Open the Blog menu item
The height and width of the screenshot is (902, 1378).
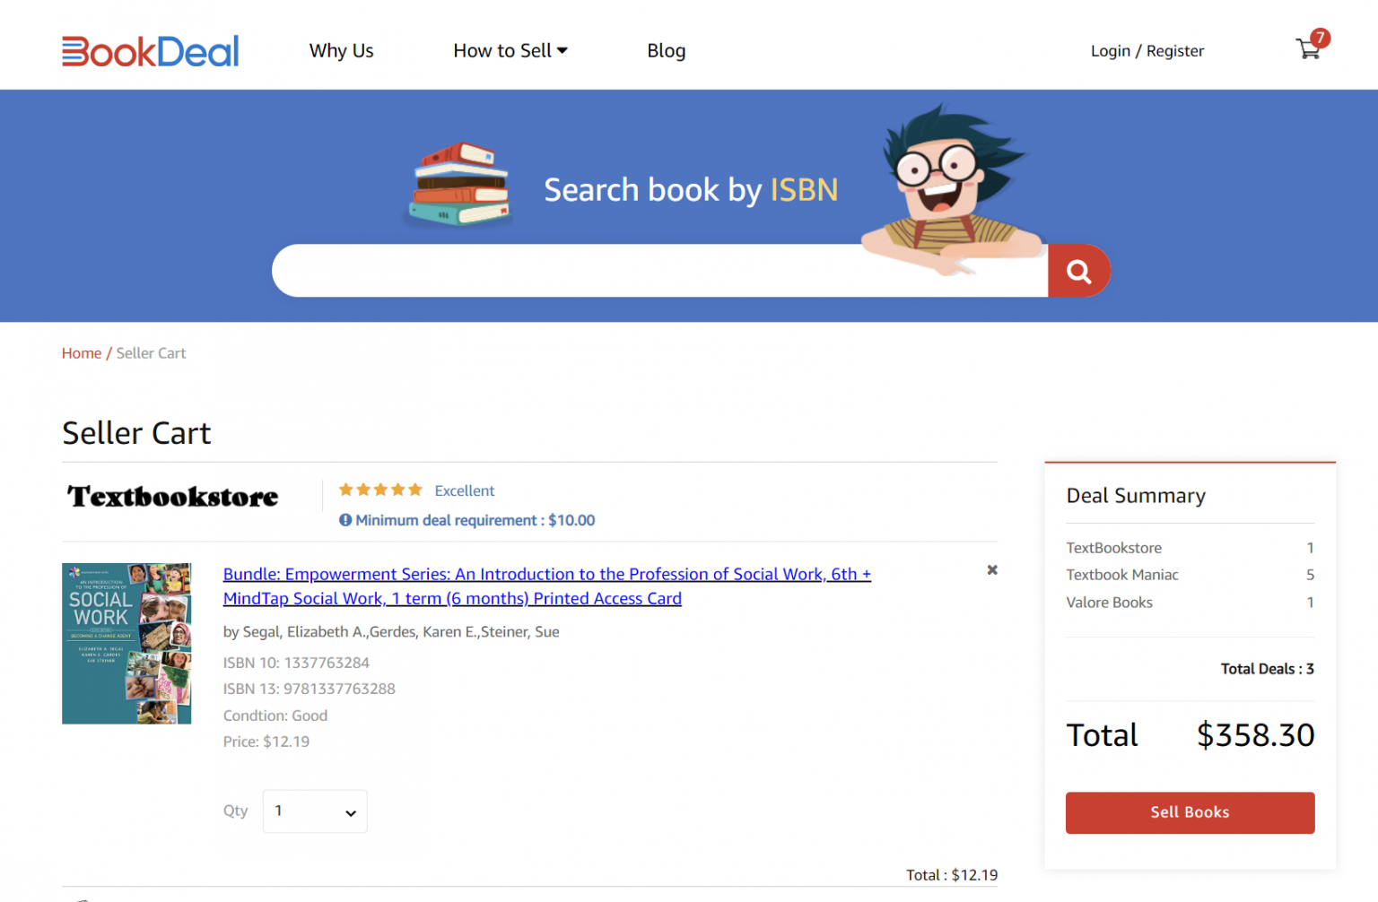[666, 50]
